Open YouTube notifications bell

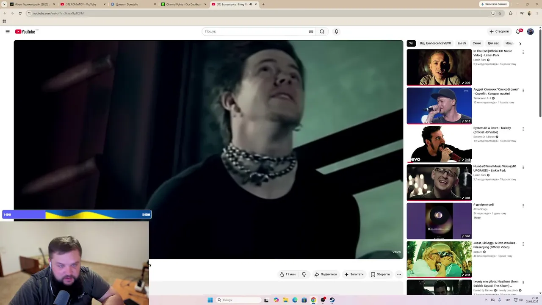coord(518,31)
